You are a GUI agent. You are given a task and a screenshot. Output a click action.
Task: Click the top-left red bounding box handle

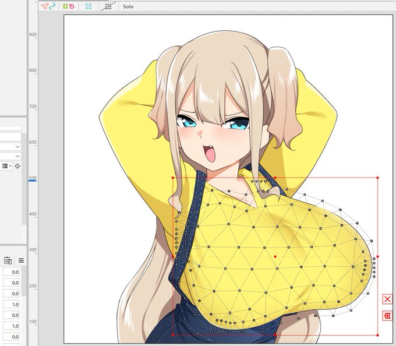[x=173, y=178]
